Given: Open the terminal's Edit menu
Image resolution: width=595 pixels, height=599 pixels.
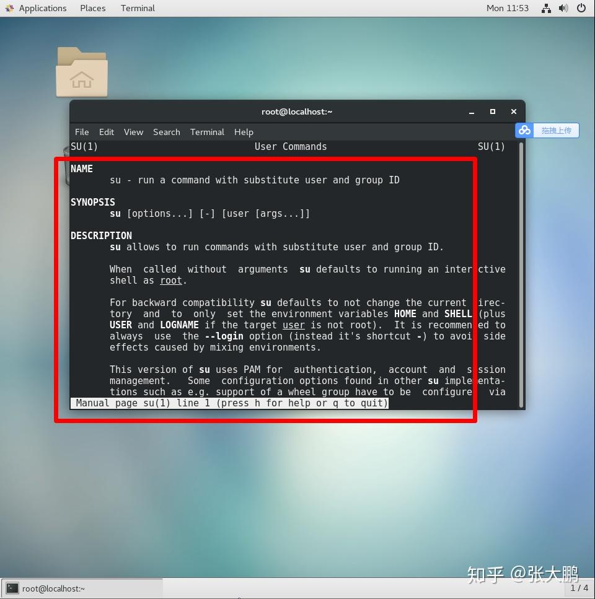Looking at the screenshot, I should [106, 132].
